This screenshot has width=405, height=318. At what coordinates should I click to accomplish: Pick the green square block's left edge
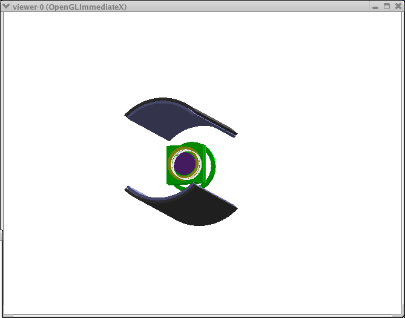[169, 165]
